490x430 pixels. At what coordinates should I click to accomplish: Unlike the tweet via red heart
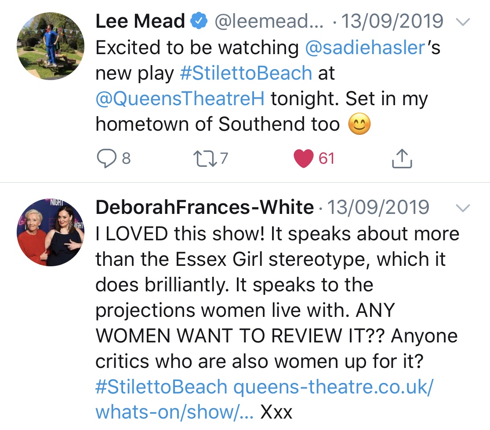pos(303,158)
